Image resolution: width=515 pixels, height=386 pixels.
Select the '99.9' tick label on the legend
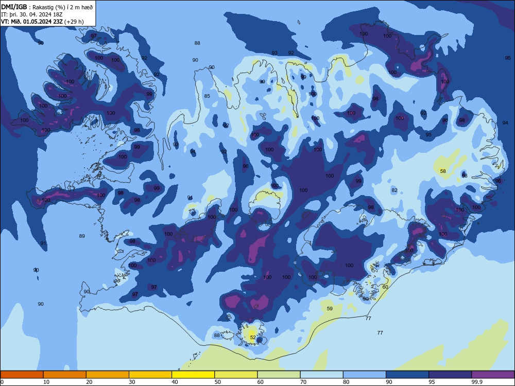tap(477, 382)
